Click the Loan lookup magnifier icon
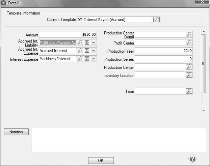This screenshot has height=166, width=210. [189, 91]
